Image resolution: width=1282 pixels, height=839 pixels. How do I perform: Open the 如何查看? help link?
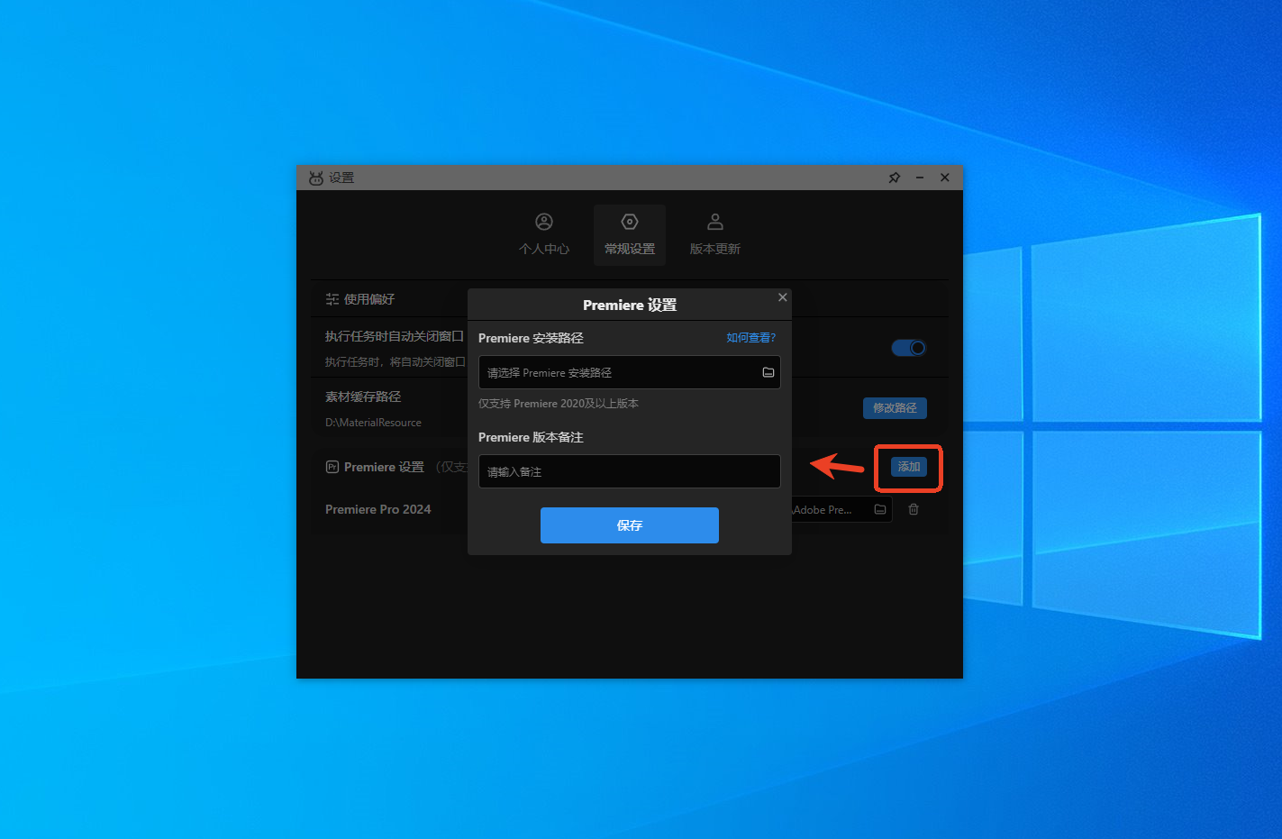pyautogui.click(x=750, y=338)
